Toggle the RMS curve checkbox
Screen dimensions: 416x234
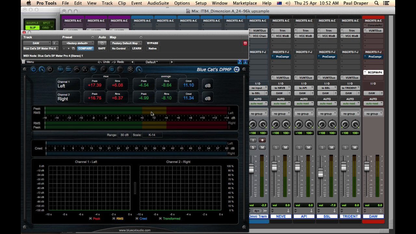point(114,219)
